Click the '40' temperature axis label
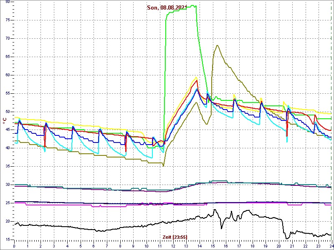Image resolution: width=334 pixels, height=250 pixels. coord(7,148)
